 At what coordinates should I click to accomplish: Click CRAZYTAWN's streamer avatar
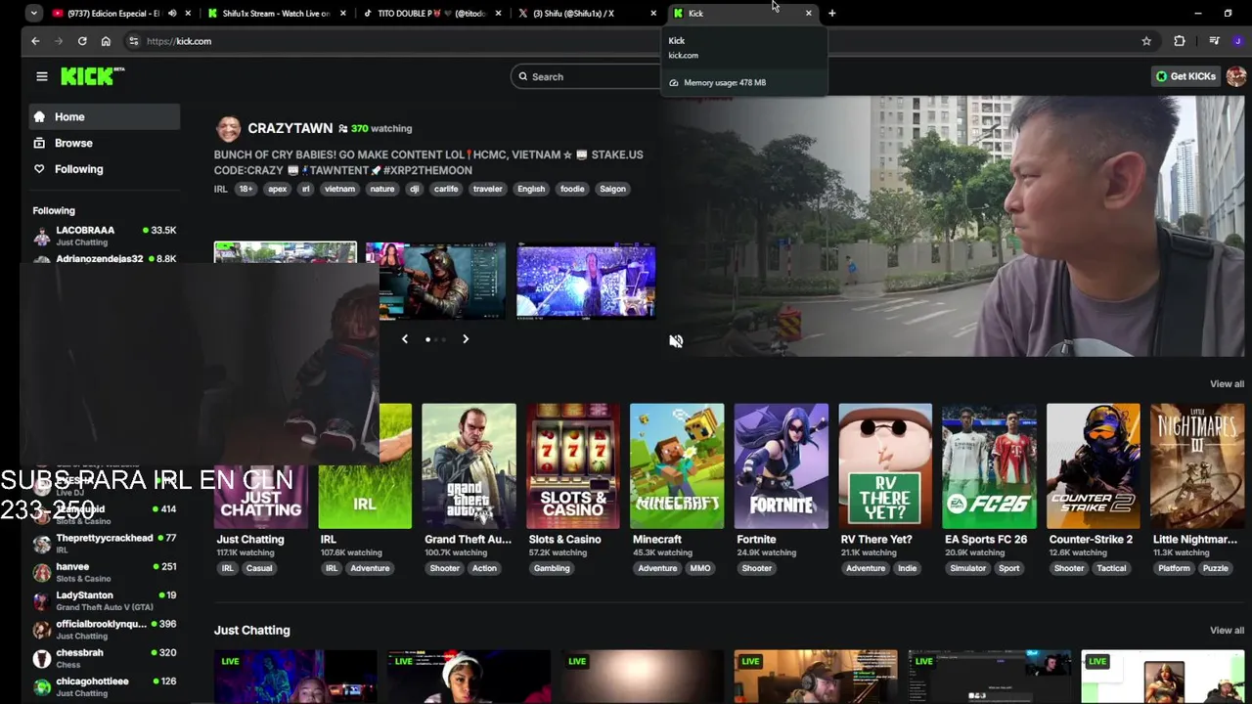pos(228,128)
